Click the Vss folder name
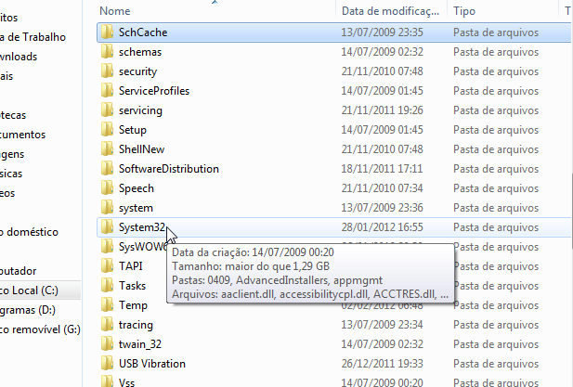This screenshot has height=387, width=573. pos(128,382)
